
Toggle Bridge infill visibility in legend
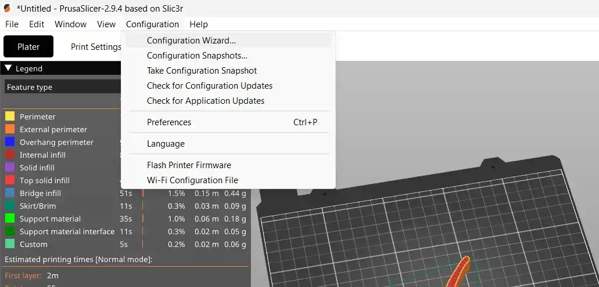[40, 193]
